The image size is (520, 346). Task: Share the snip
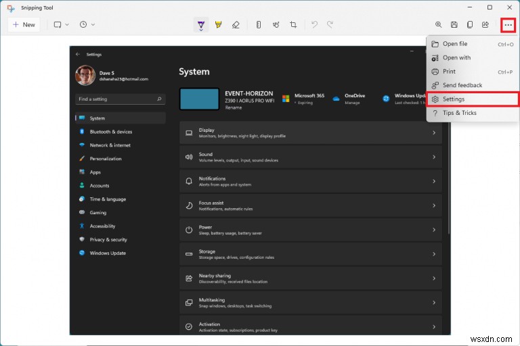(485, 24)
